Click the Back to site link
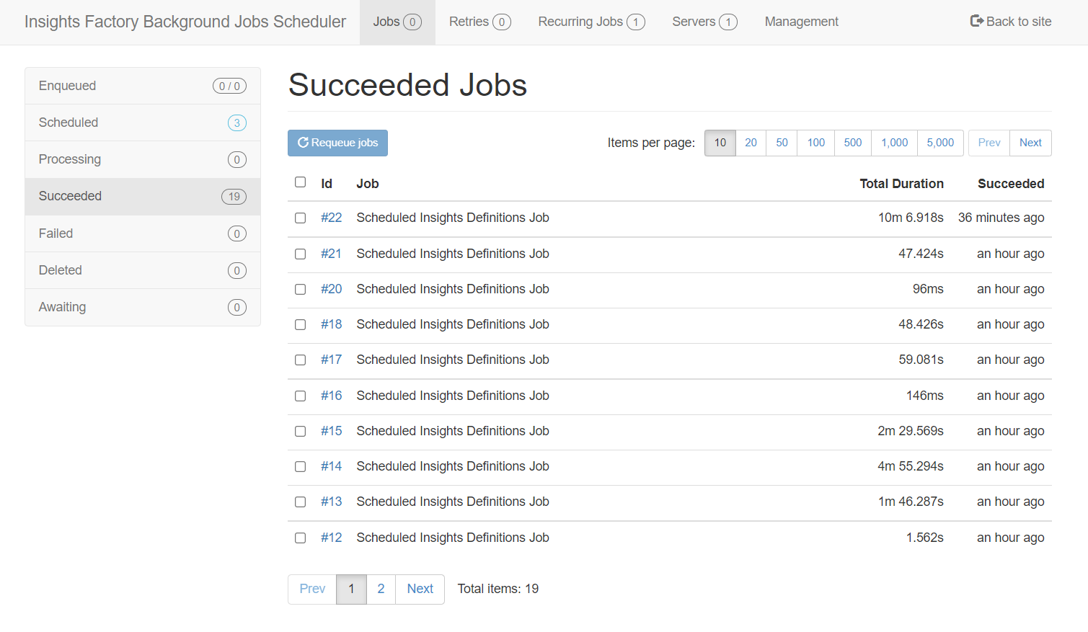 (x=1010, y=22)
